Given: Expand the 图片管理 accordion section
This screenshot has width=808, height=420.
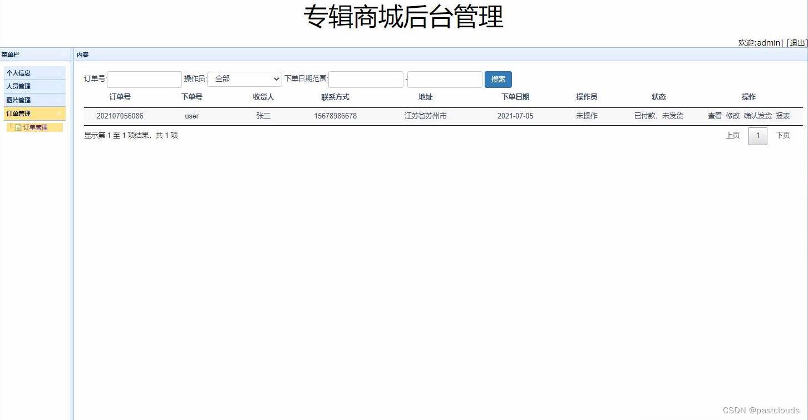Looking at the screenshot, I should 35,100.
